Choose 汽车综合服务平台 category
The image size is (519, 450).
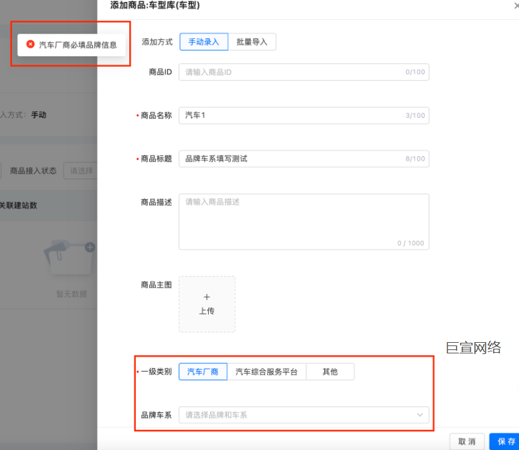266,372
